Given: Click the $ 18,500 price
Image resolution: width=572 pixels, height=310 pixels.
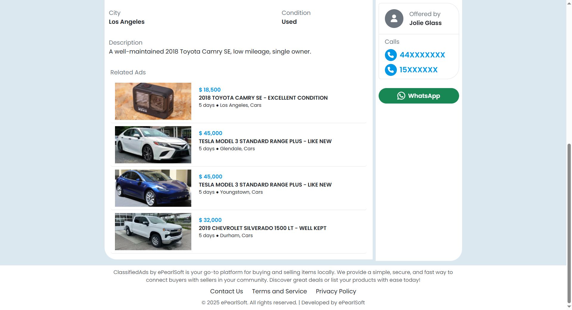Looking at the screenshot, I should coord(210,90).
